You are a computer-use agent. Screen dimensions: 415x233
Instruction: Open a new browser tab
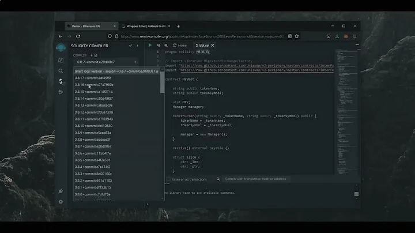tap(178, 26)
